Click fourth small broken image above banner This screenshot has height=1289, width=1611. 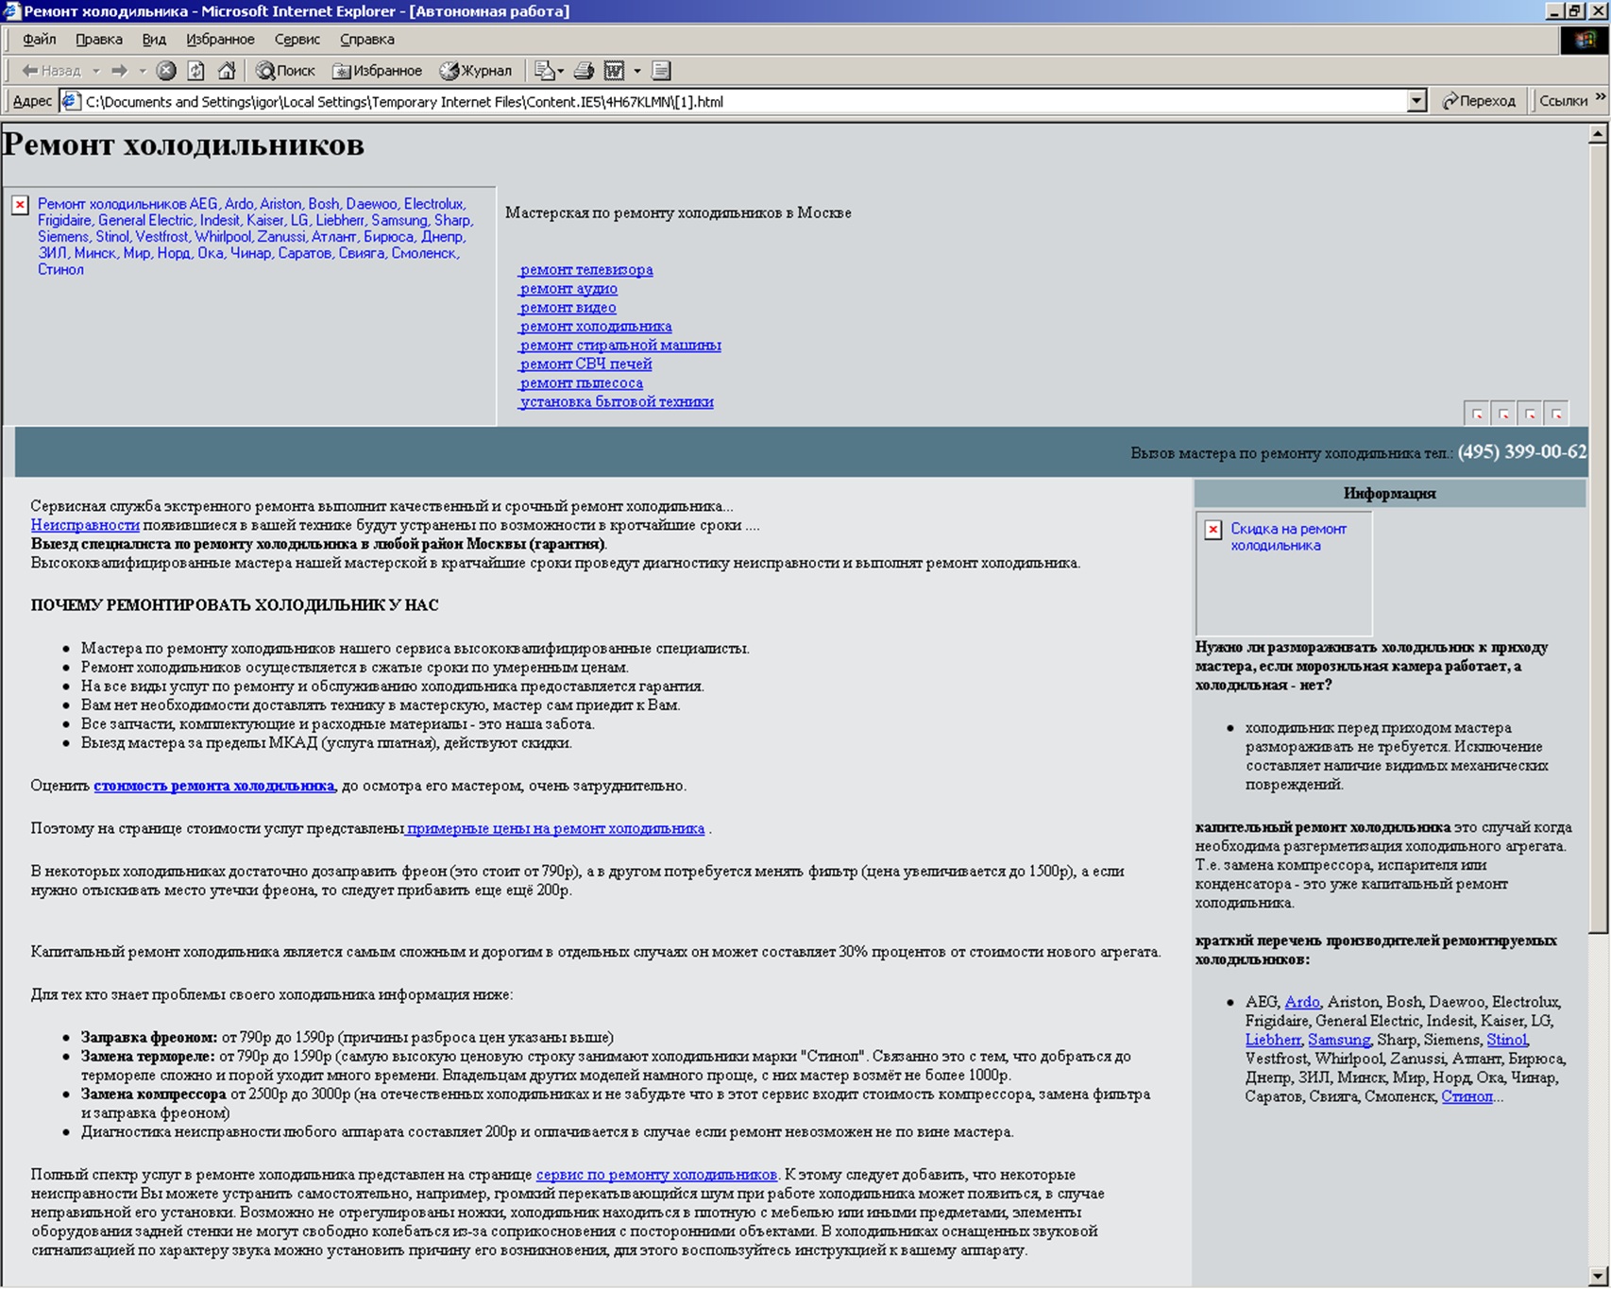point(1556,413)
